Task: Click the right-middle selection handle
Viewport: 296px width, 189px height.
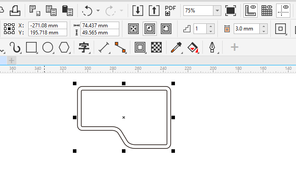Action: 173,117
